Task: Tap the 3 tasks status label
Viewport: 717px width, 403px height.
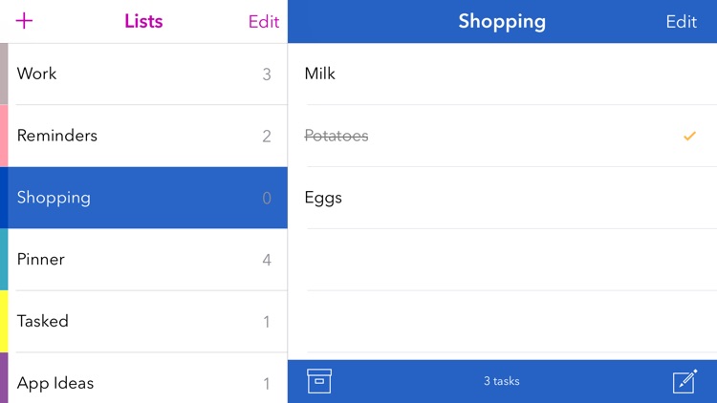Action: pos(502,381)
